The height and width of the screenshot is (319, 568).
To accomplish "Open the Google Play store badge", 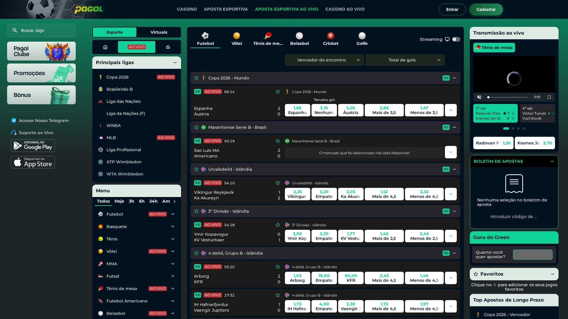I will coord(33,146).
